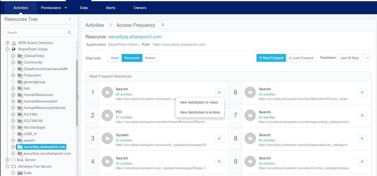
Task: Open the Permissions dropdown menu
Action: 54,8
